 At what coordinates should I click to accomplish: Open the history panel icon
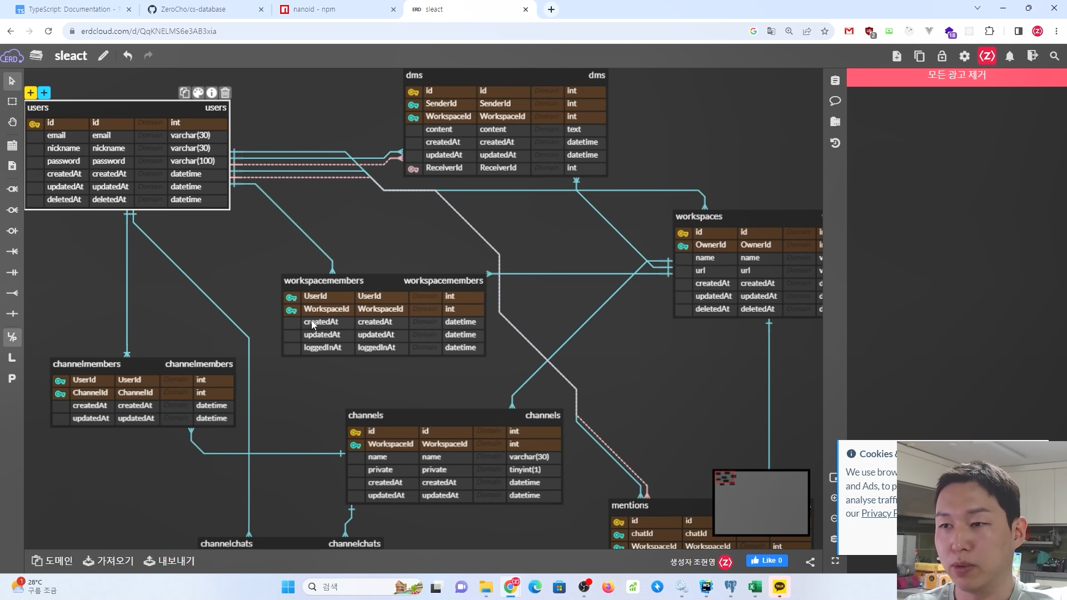click(835, 143)
